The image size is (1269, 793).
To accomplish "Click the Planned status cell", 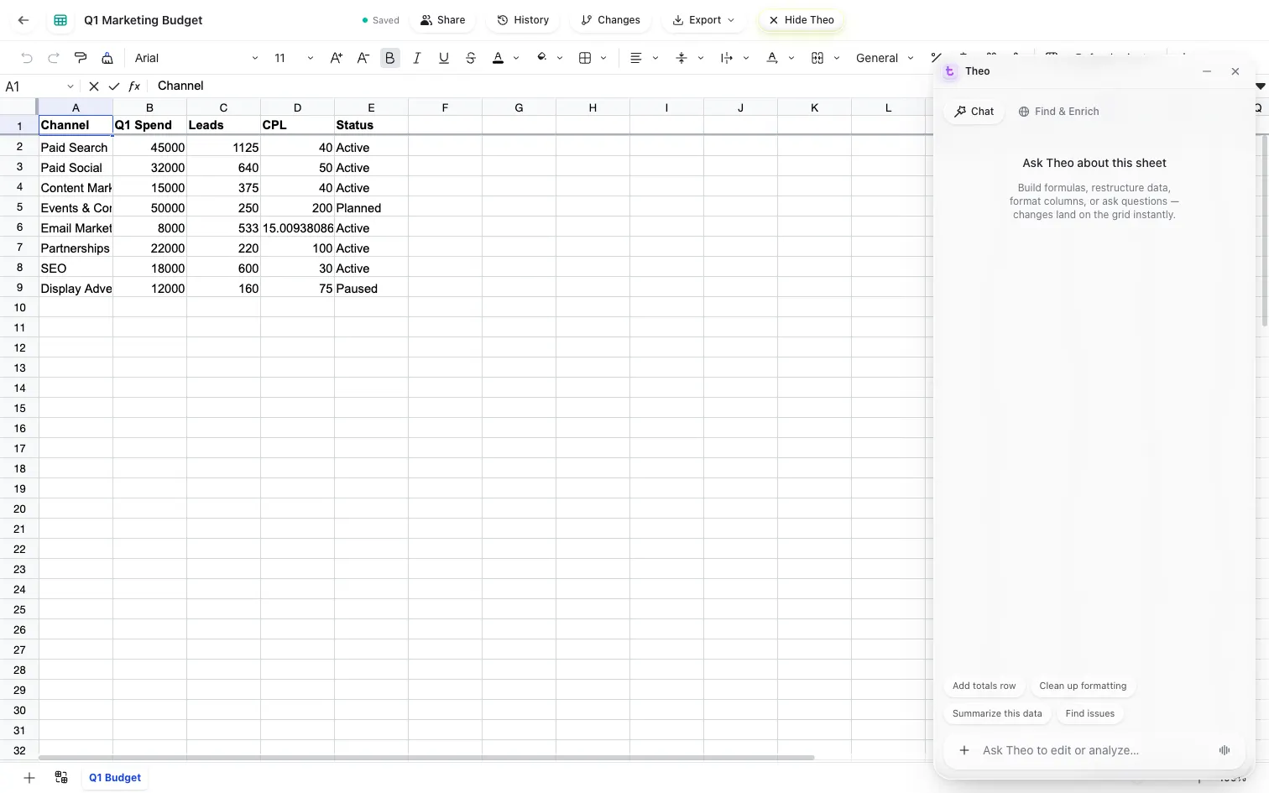I will pos(371,207).
